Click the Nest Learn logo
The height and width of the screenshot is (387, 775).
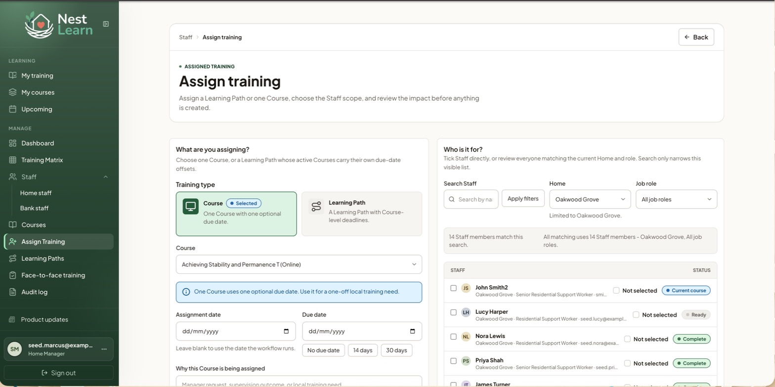(x=58, y=24)
